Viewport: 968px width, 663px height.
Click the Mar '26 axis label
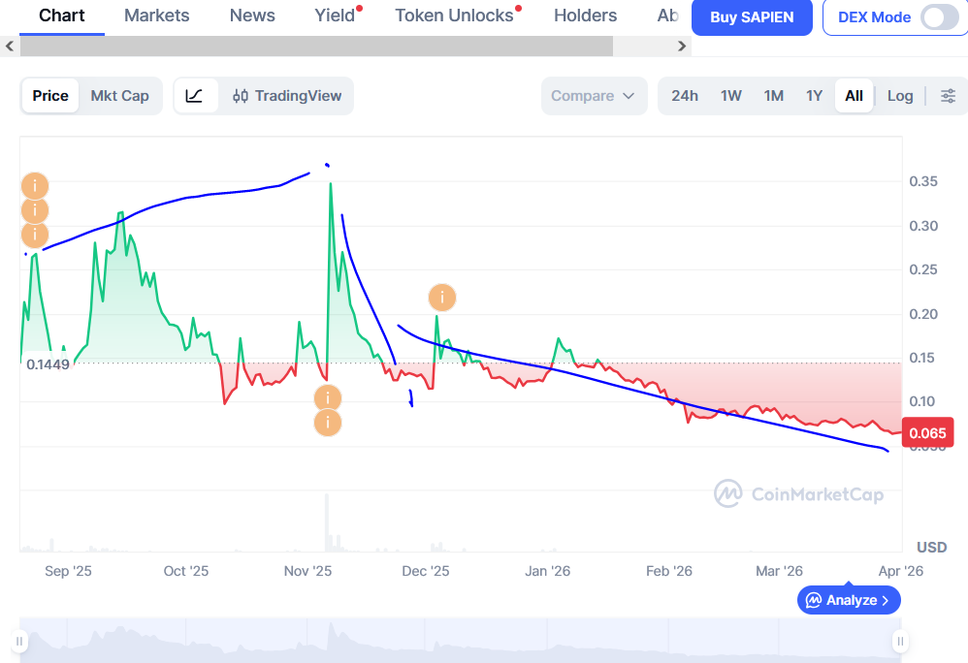click(779, 571)
